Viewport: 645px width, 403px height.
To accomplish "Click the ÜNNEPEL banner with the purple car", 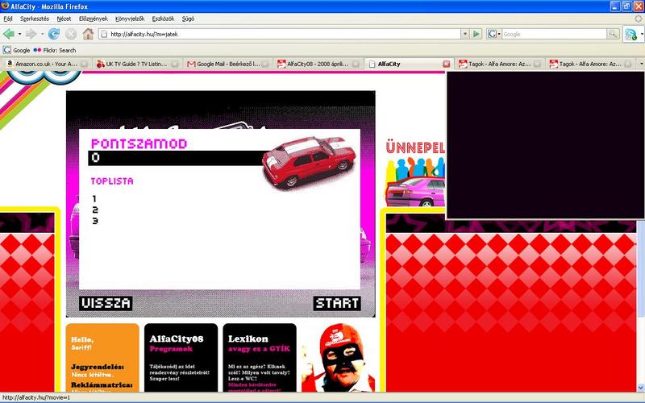I will 415,173.
